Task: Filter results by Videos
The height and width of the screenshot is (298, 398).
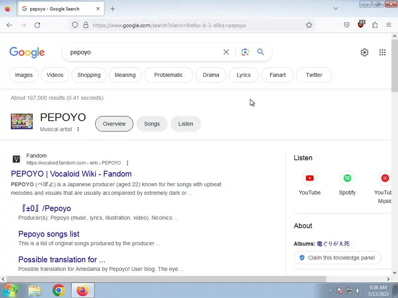Action: coord(55,75)
